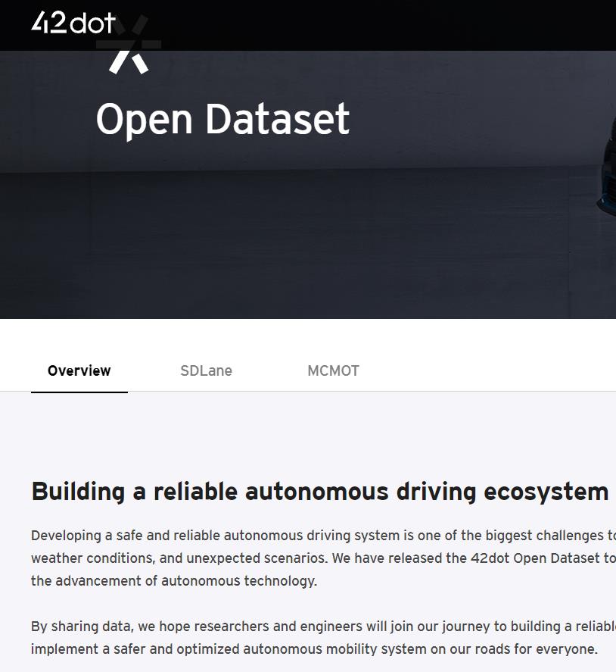The image size is (616, 672).
Task: Open the SDLane tab
Action: [206, 370]
